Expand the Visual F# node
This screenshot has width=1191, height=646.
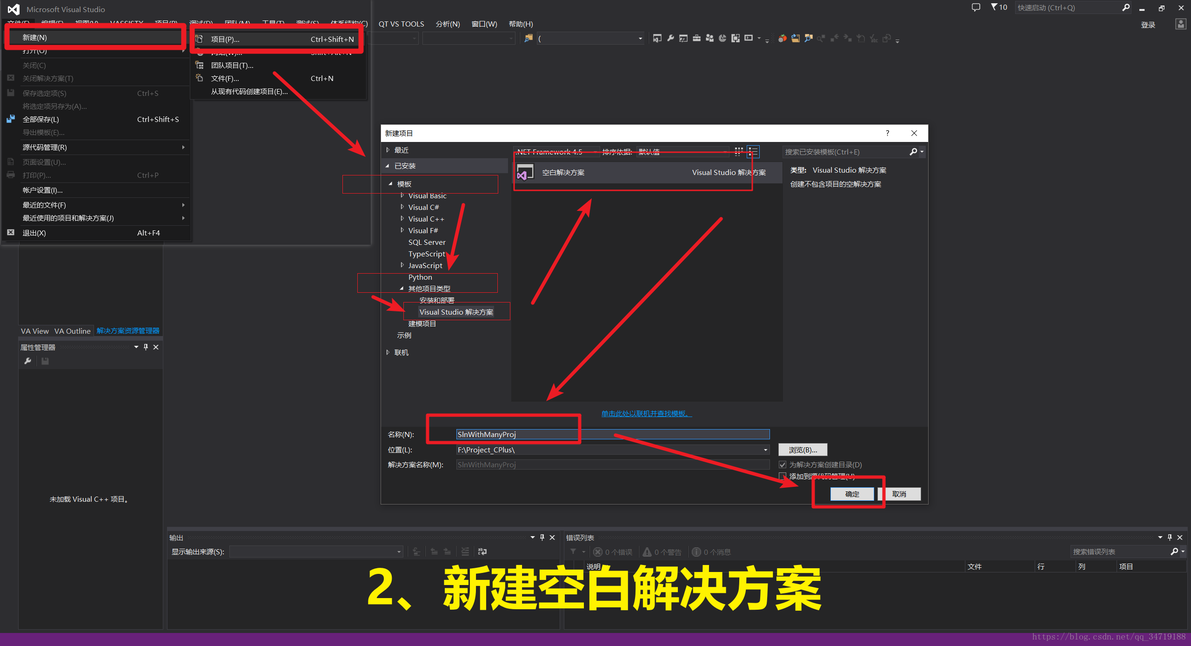click(x=402, y=230)
